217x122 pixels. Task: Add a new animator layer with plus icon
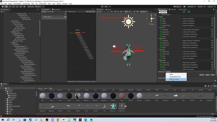(x=65, y=14)
